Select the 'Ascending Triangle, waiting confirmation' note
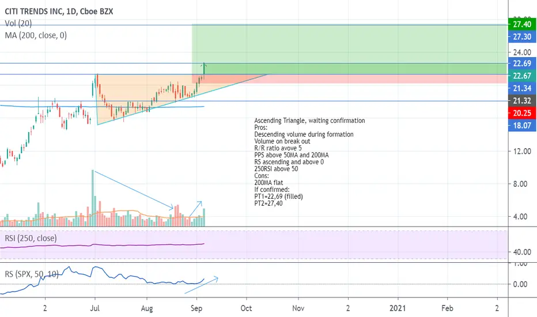 (309, 120)
